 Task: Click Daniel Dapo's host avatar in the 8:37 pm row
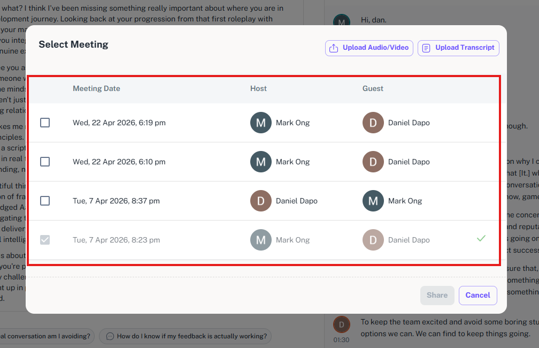(261, 201)
